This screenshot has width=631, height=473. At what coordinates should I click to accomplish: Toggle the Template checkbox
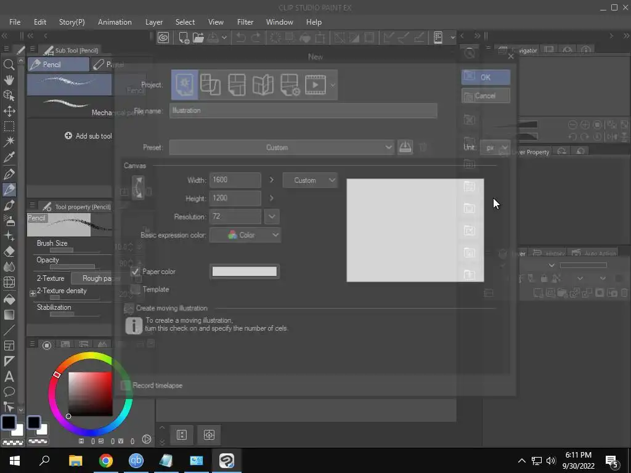[135, 289]
